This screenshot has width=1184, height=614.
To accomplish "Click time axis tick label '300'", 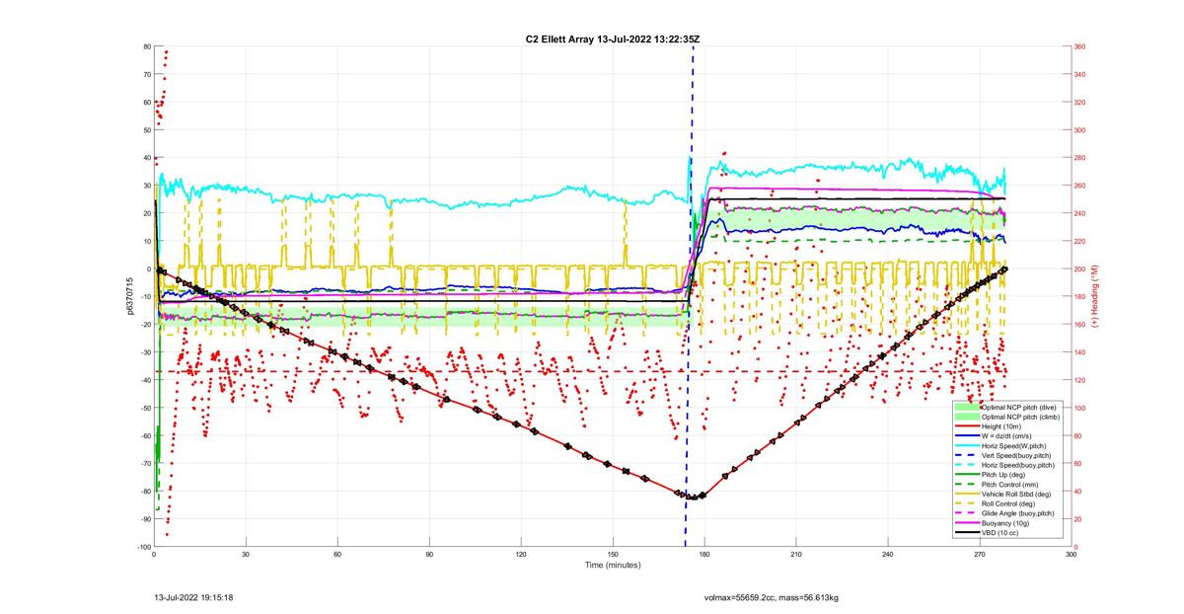I will [x=1072, y=555].
